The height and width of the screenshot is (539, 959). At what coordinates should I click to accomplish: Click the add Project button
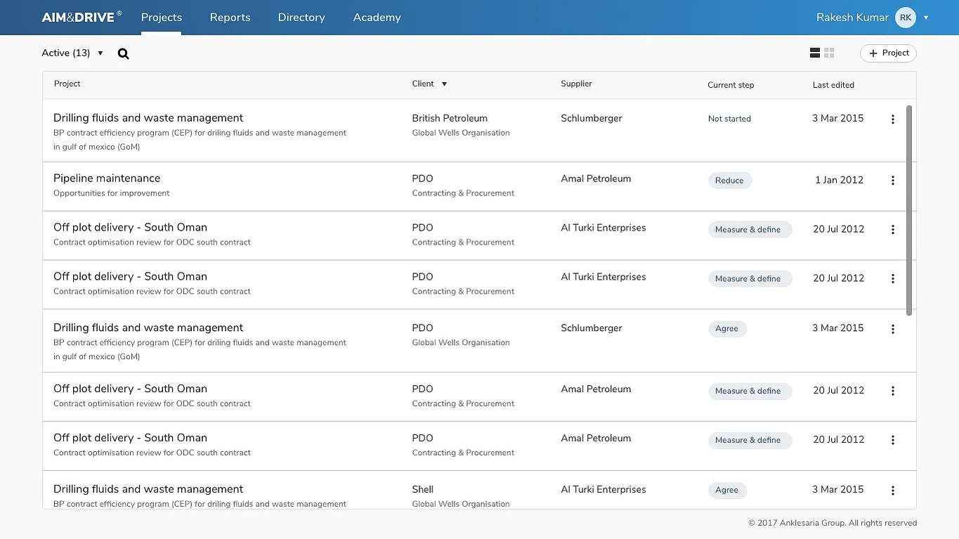888,53
